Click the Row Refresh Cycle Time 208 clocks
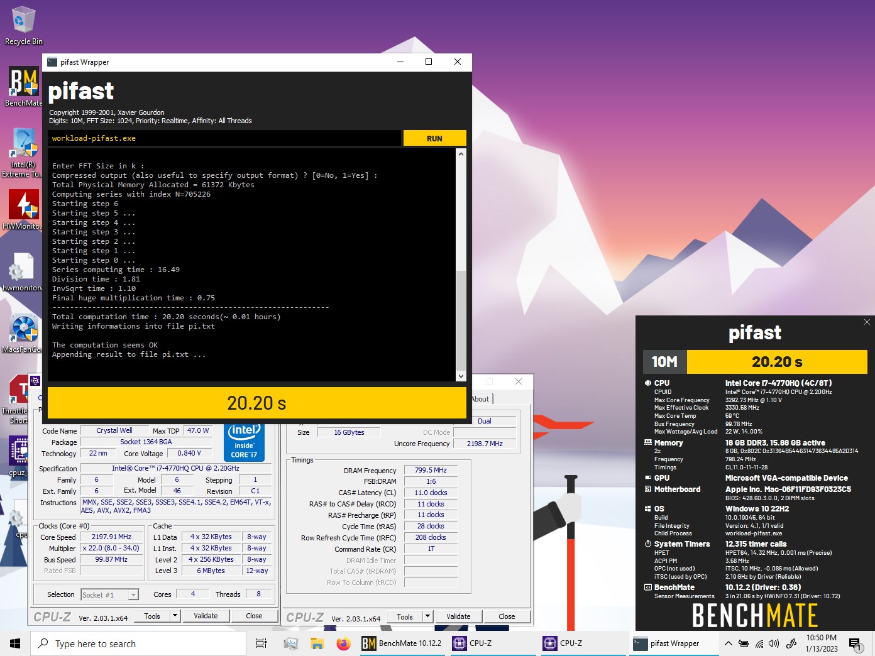Image resolution: width=875 pixels, height=656 pixels. 431,537
